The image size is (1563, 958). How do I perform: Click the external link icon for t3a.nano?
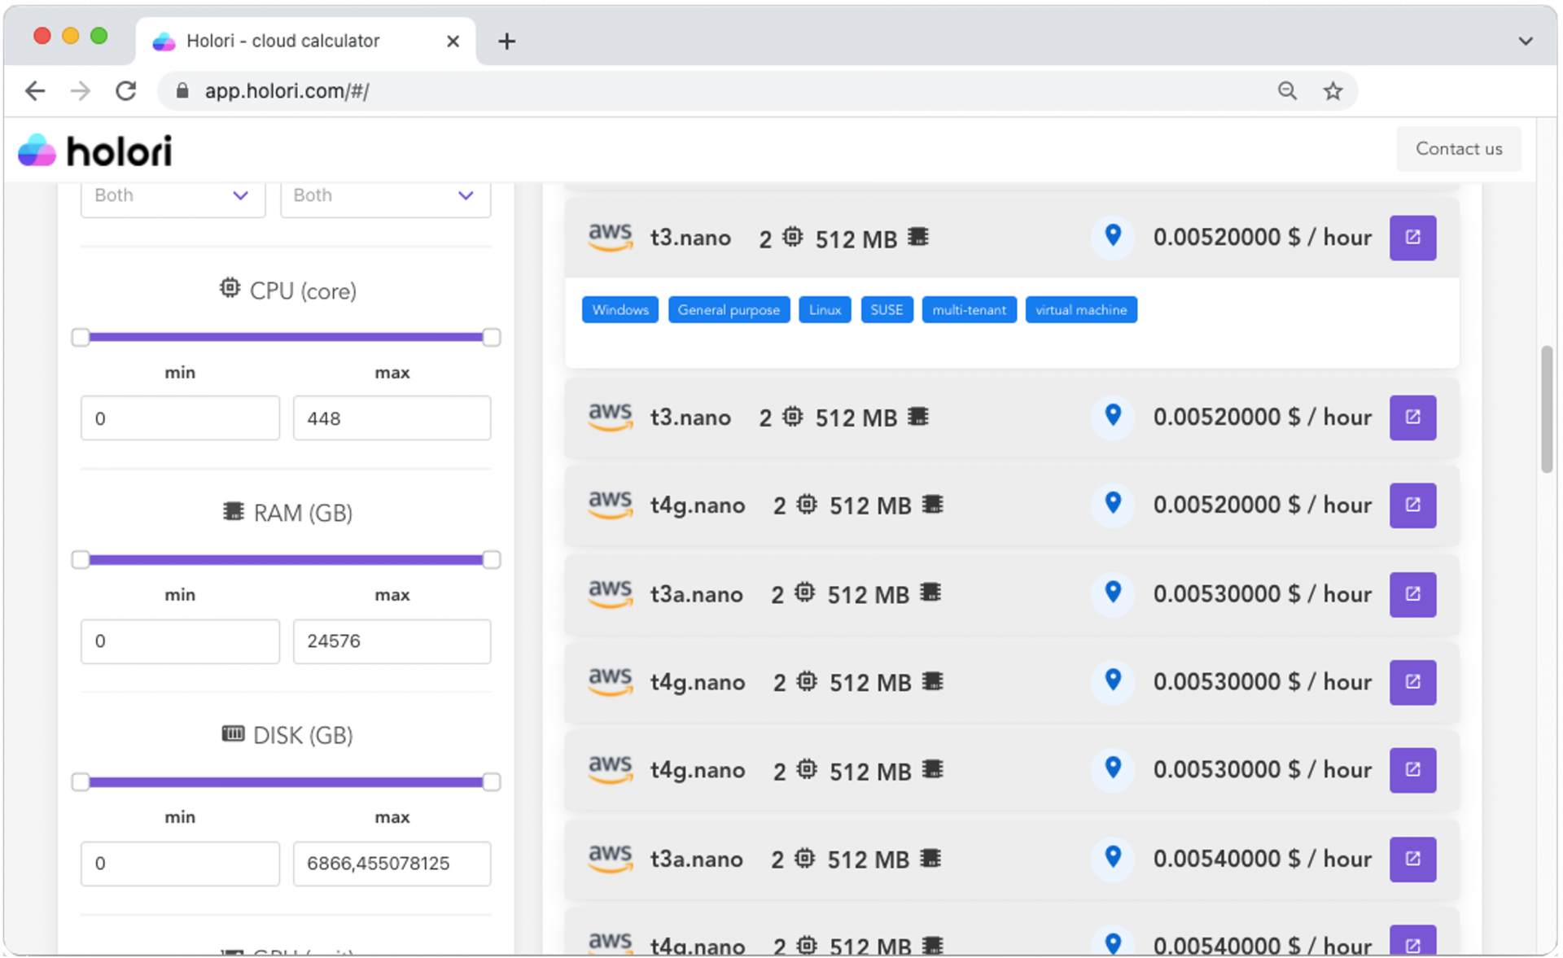click(x=1412, y=593)
